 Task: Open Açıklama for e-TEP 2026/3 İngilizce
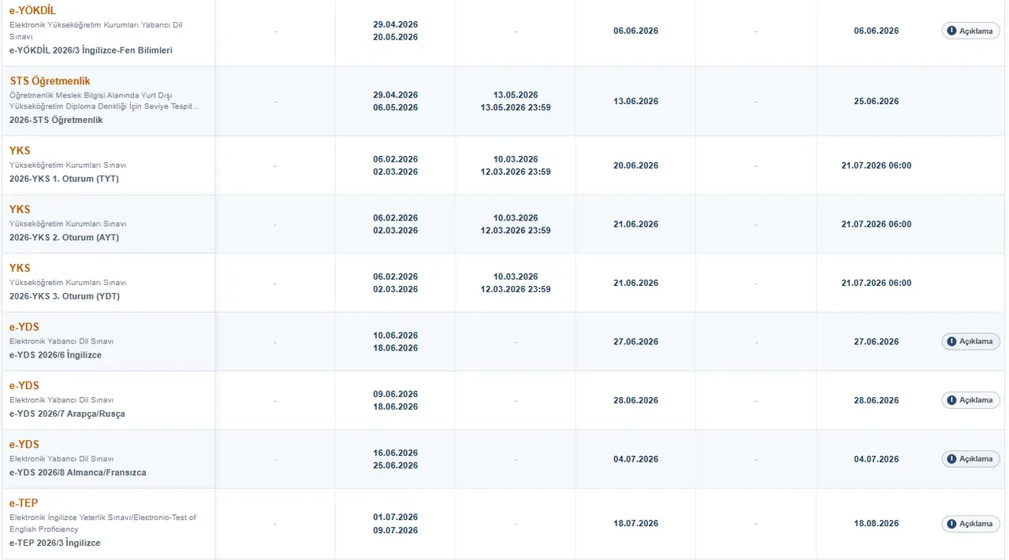(970, 524)
